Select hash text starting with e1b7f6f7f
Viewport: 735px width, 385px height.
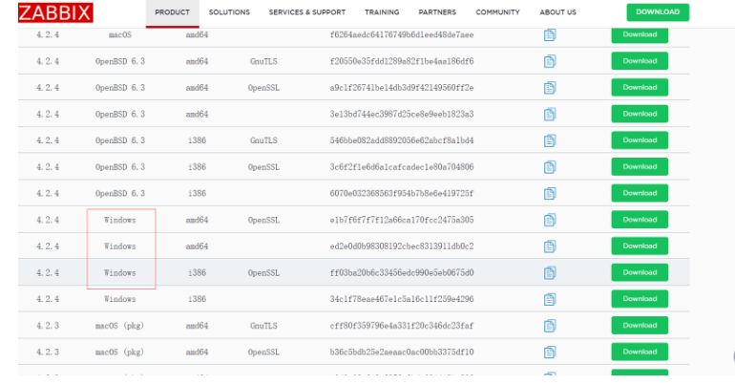pos(402,220)
